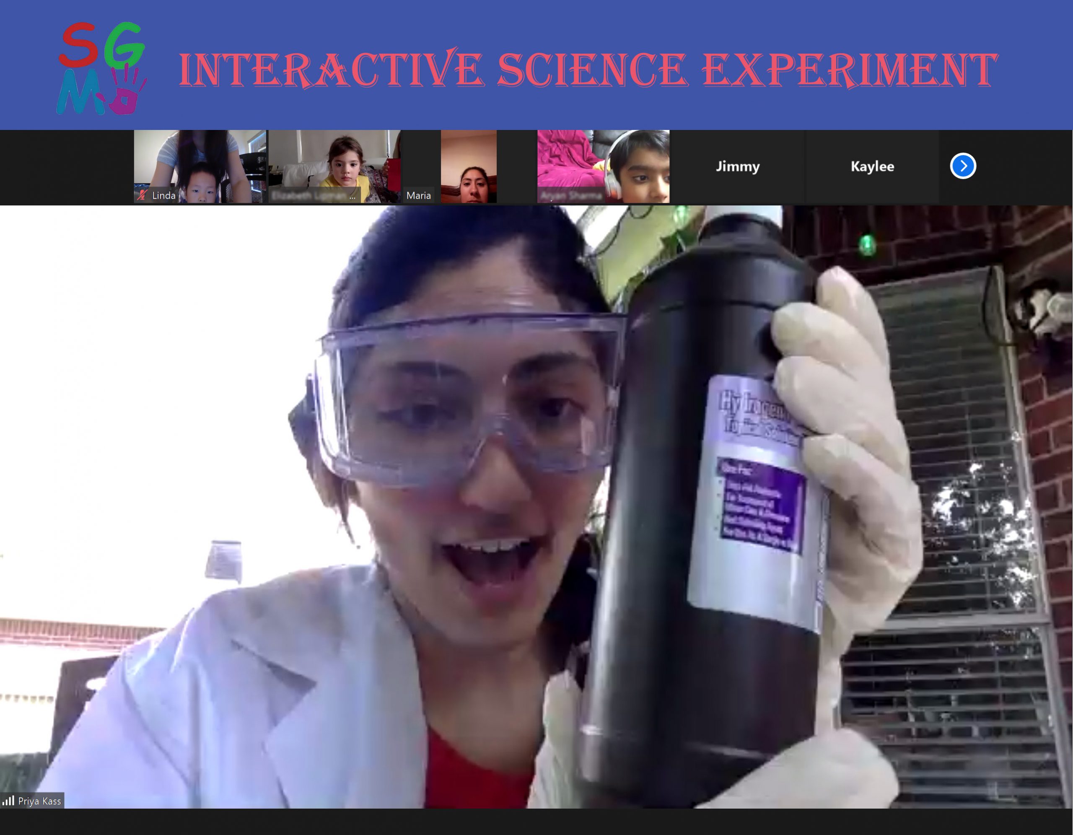Click the Priya Kass name label
The width and height of the screenshot is (1073, 835).
point(39,801)
